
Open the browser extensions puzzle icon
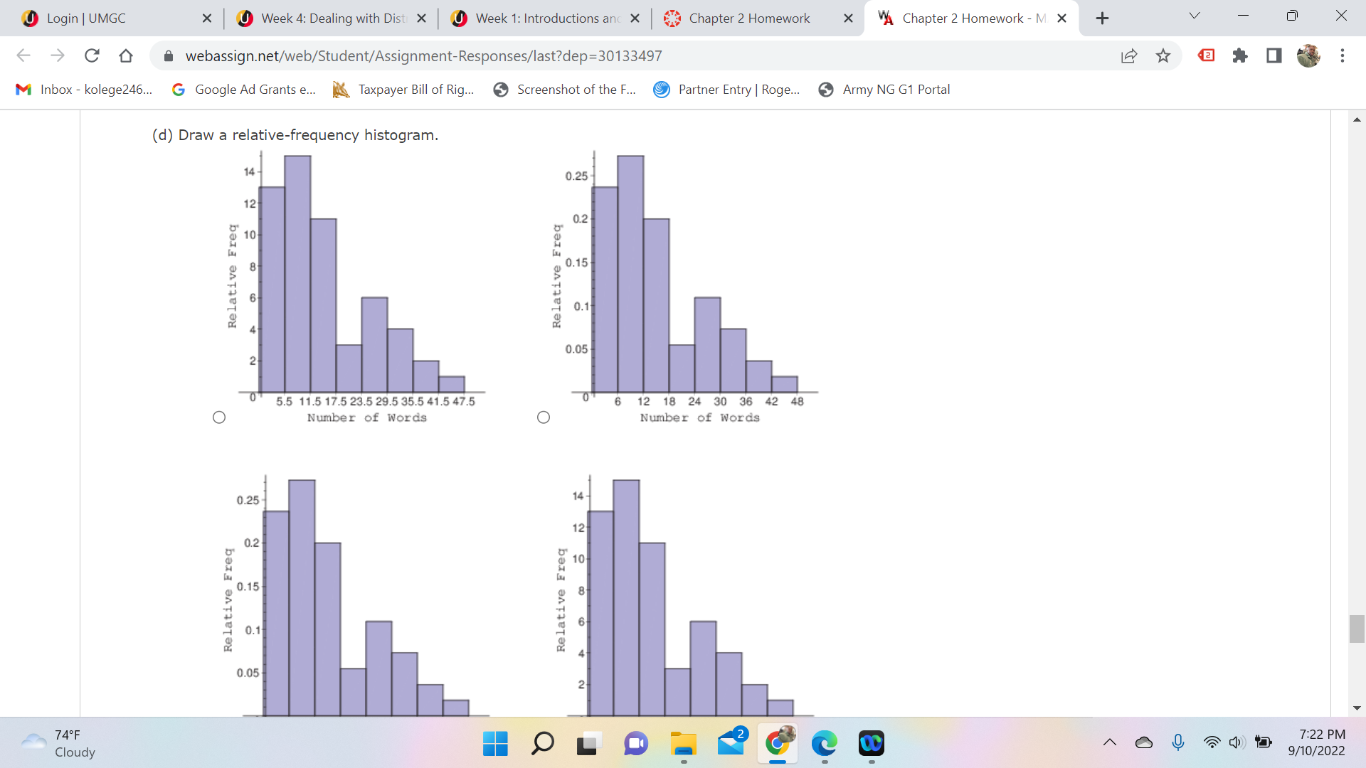(1239, 55)
